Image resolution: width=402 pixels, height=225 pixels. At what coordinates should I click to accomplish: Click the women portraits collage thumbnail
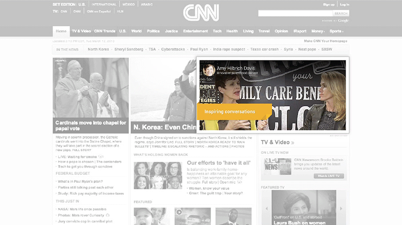coord(158,176)
